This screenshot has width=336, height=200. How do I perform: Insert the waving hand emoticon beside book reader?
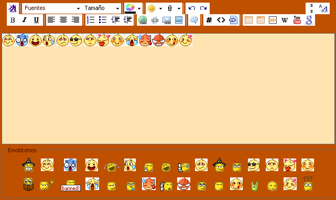pyautogui.click(x=47, y=185)
